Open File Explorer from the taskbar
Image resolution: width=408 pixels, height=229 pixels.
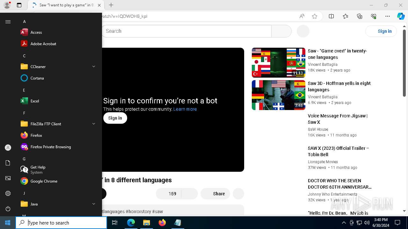click(146, 223)
